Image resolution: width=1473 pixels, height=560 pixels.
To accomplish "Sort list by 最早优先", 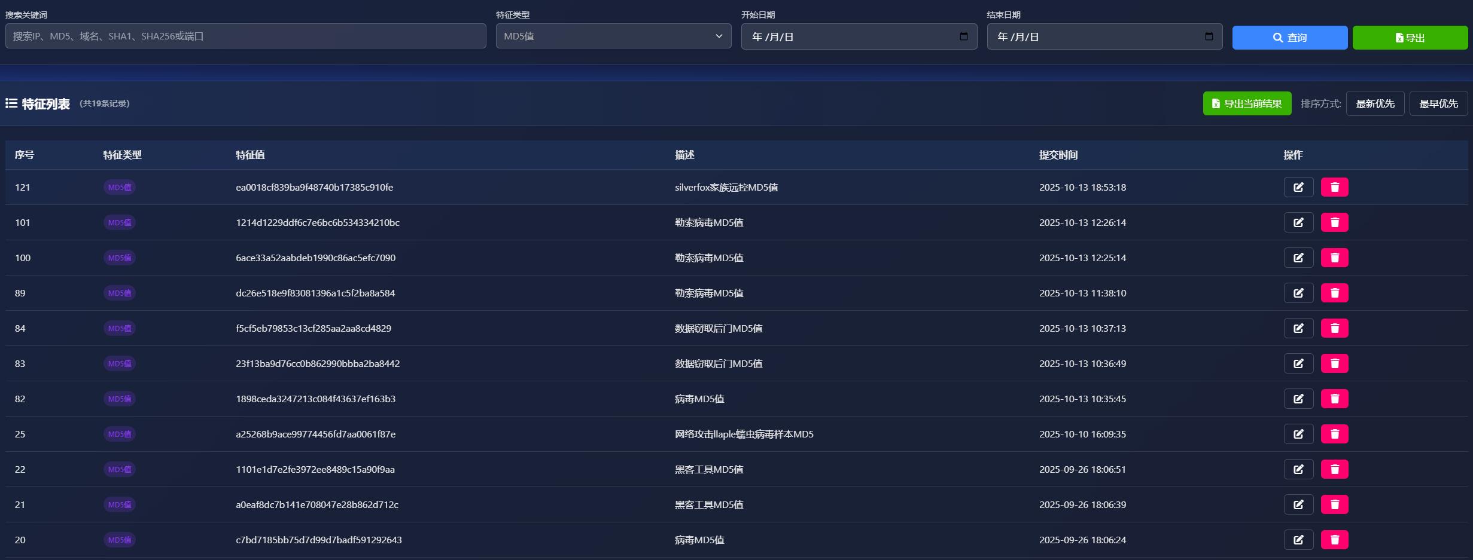I will tap(1438, 104).
